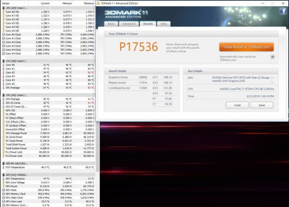
Task: Click the GT3 value 131.36
Action: (167, 88)
